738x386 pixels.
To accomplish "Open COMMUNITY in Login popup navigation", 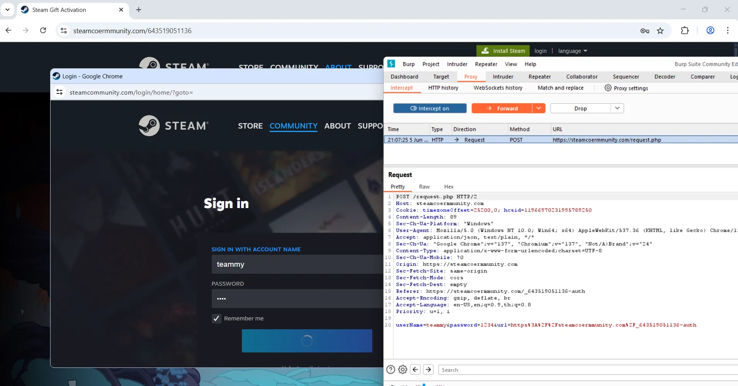I will click(x=294, y=126).
